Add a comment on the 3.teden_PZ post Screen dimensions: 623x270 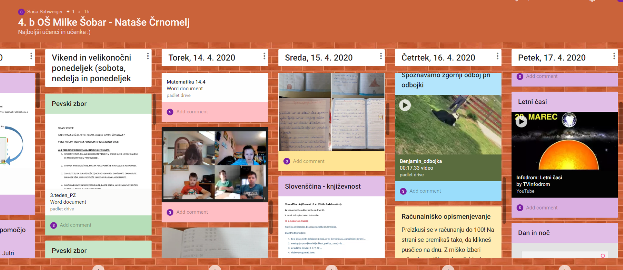click(x=75, y=225)
